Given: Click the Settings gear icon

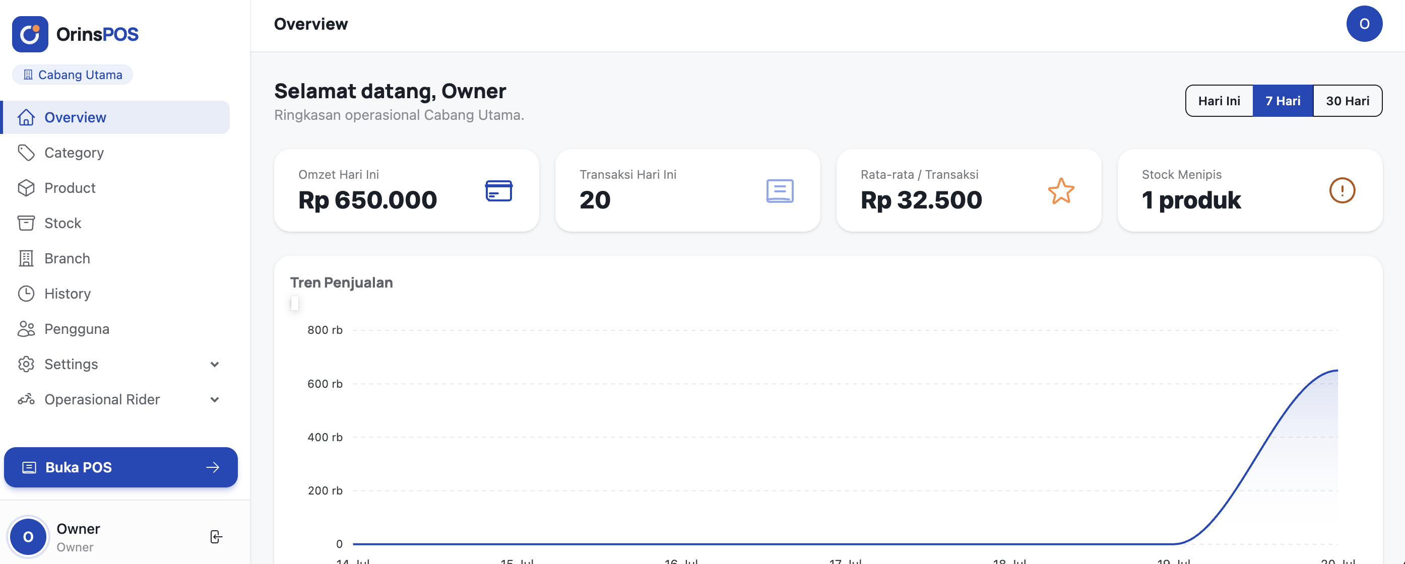Looking at the screenshot, I should pyautogui.click(x=26, y=364).
